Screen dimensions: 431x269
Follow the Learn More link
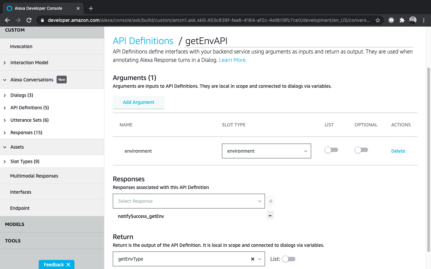click(x=233, y=60)
